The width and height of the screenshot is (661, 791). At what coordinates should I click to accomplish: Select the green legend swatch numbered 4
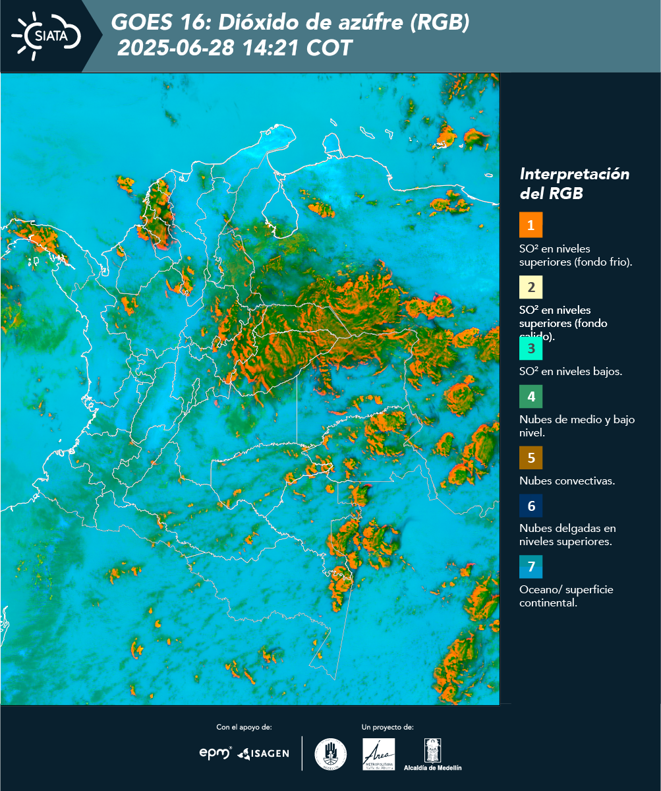[531, 396]
